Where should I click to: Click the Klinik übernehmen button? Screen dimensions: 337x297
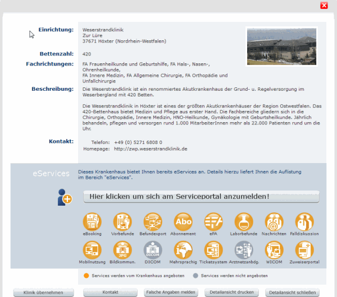[43, 293]
